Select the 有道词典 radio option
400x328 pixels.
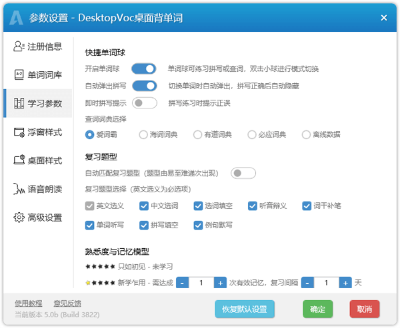[197, 134]
